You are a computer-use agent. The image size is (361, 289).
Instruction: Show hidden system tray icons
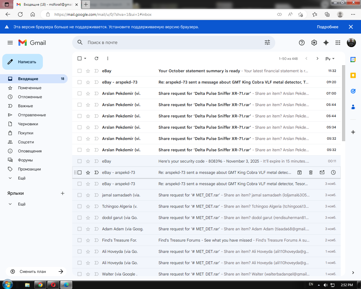pos(319,285)
